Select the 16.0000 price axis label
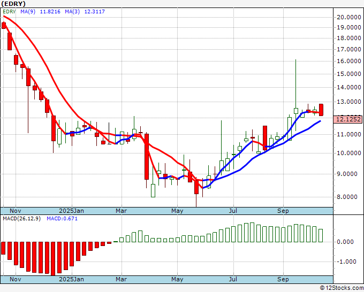This screenshot has height=292, width=364. coord(348,61)
